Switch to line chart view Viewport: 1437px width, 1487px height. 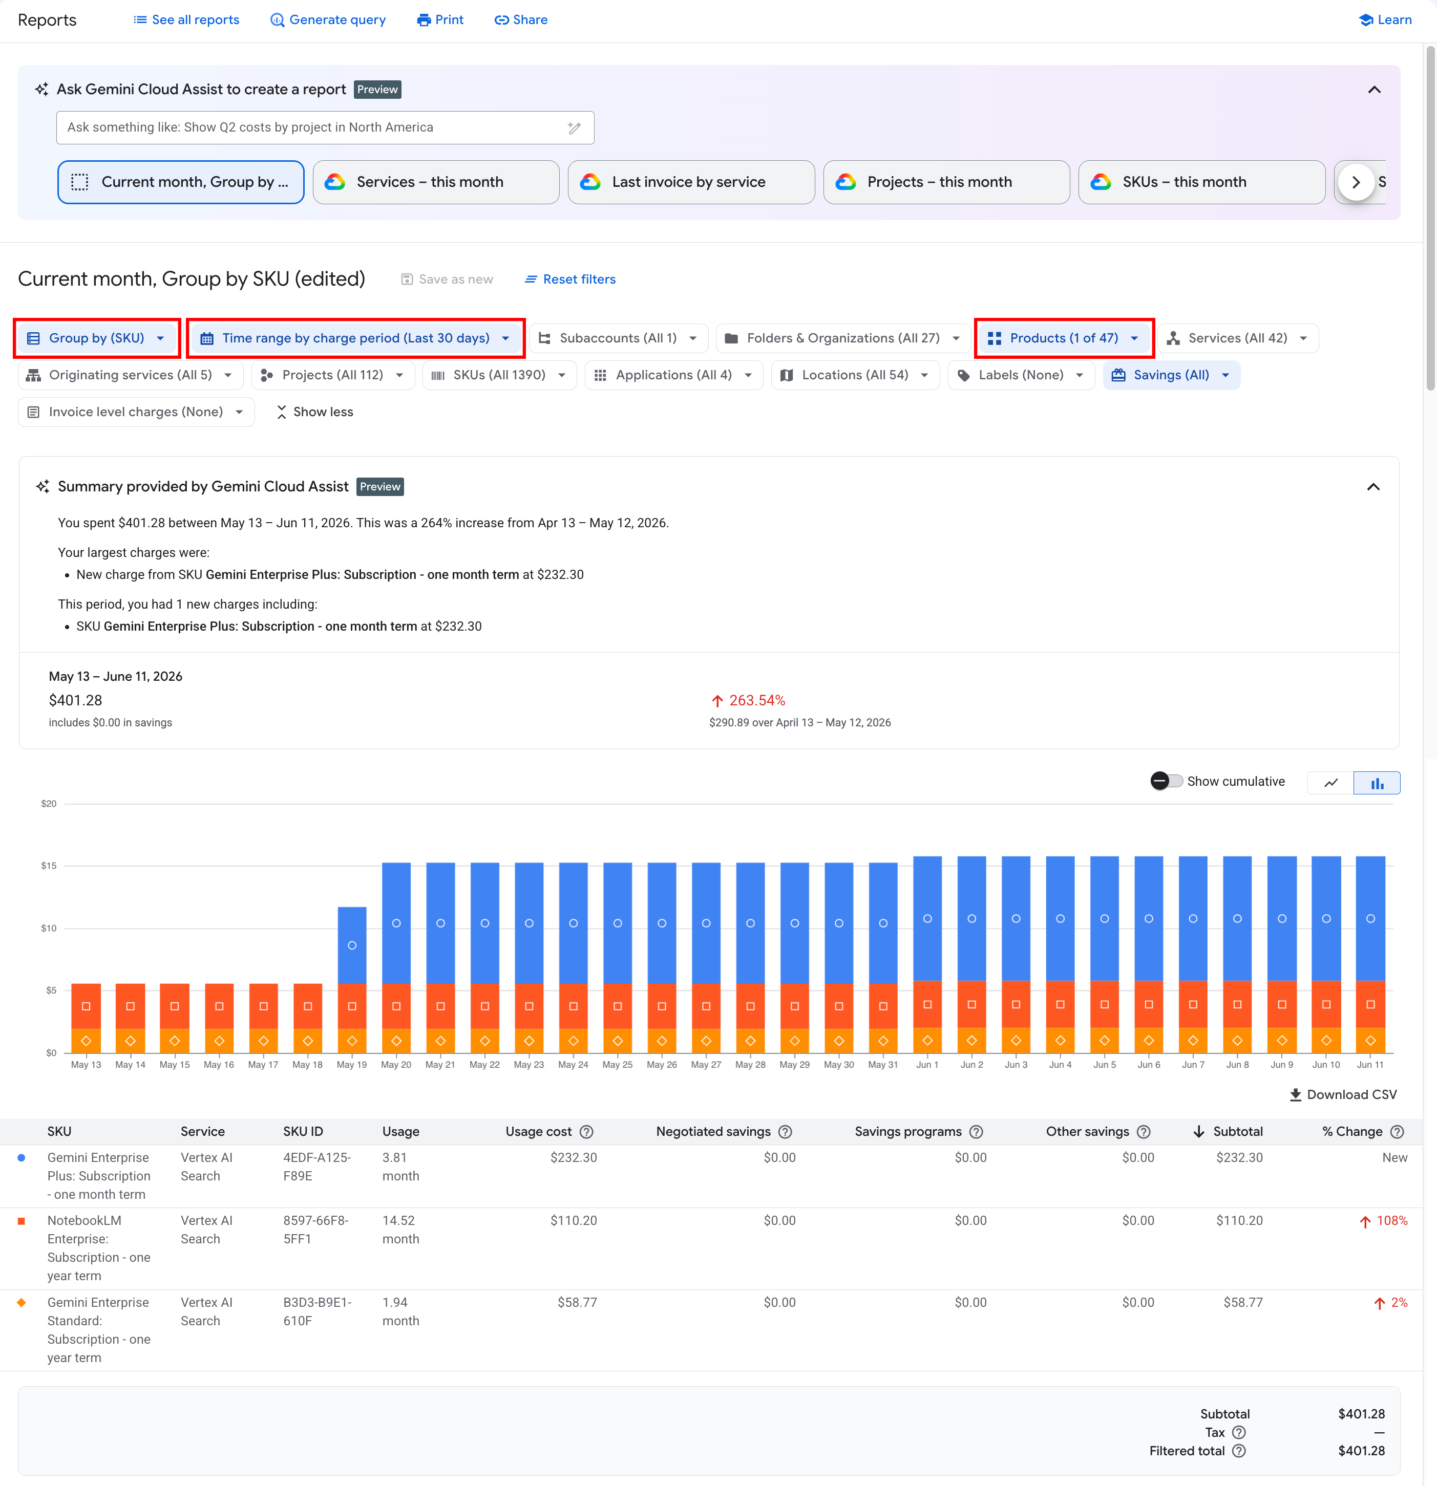click(1330, 782)
